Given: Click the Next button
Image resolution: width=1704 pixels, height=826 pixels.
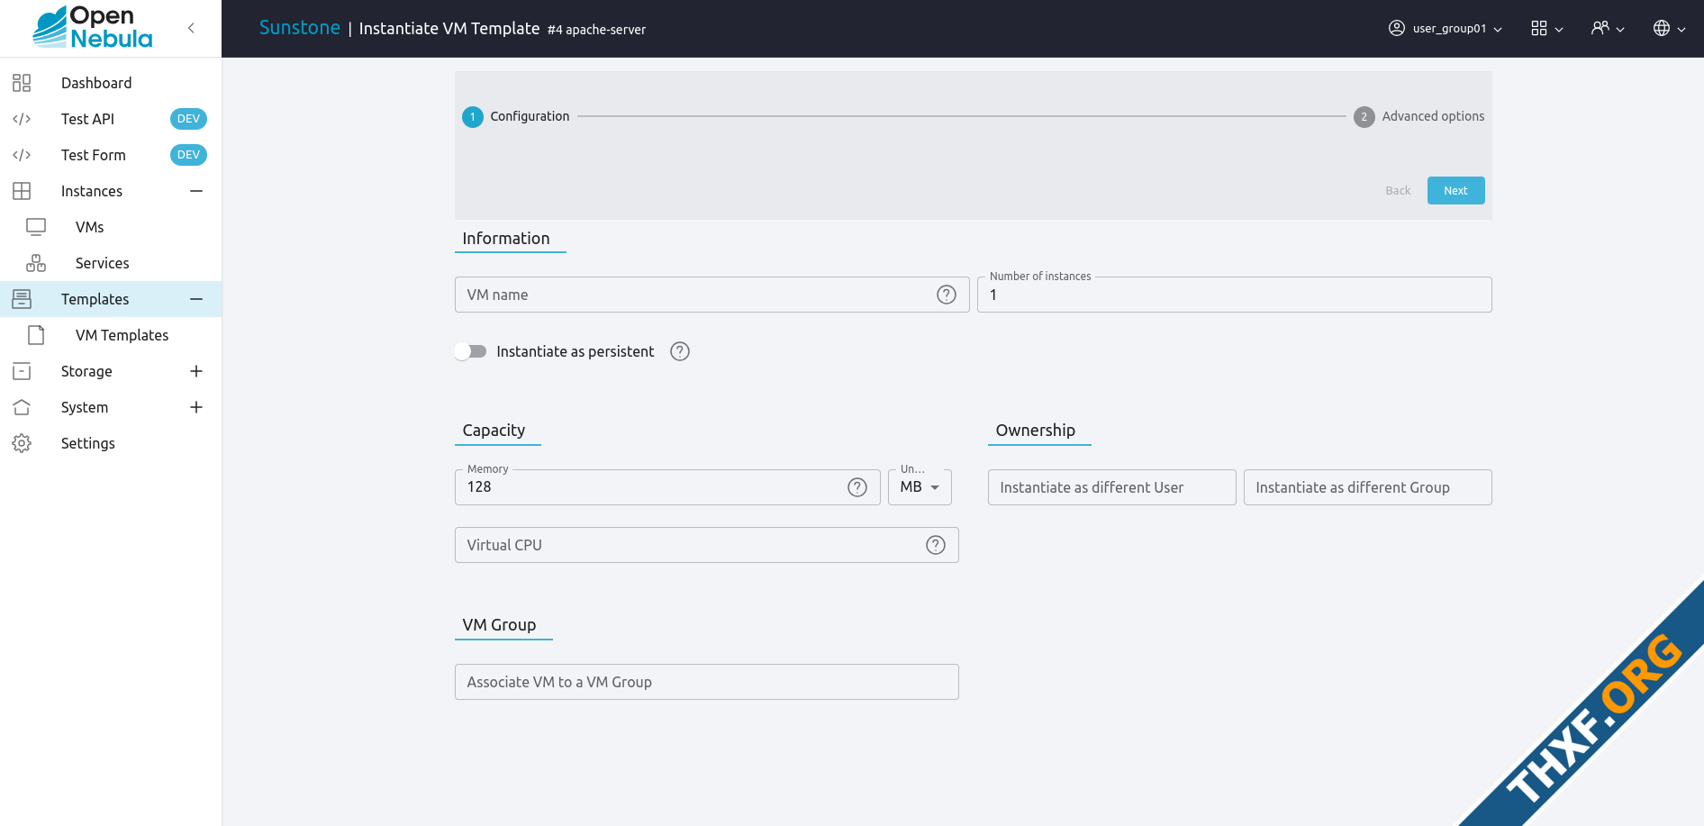Looking at the screenshot, I should [x=1455, y=191].
